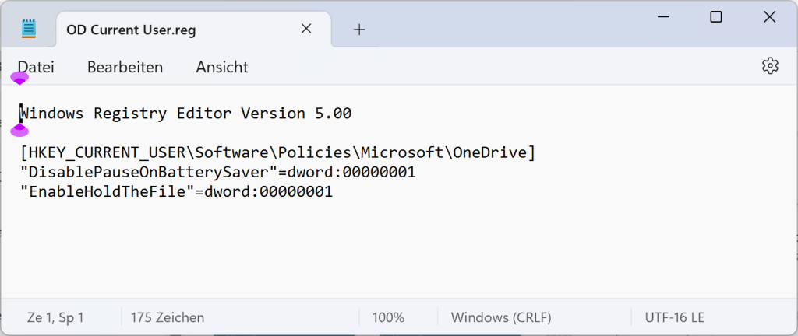Minimize the Notepad window
Screen dimensions: 798x336
(662, 17)
